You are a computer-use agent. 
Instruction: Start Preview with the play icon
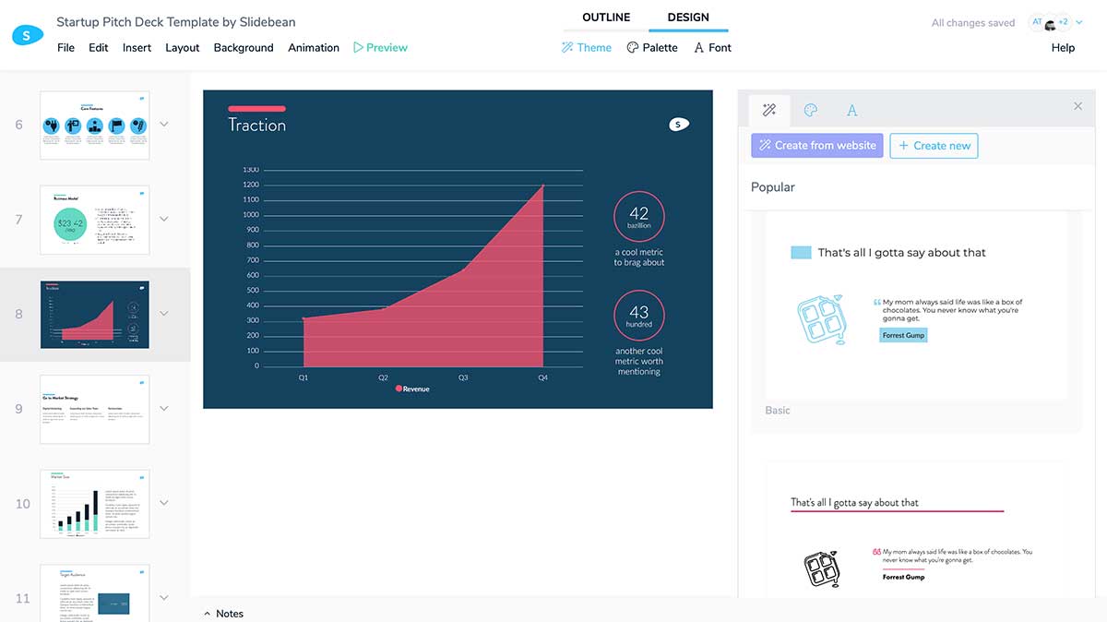click(x=379, y=47)
